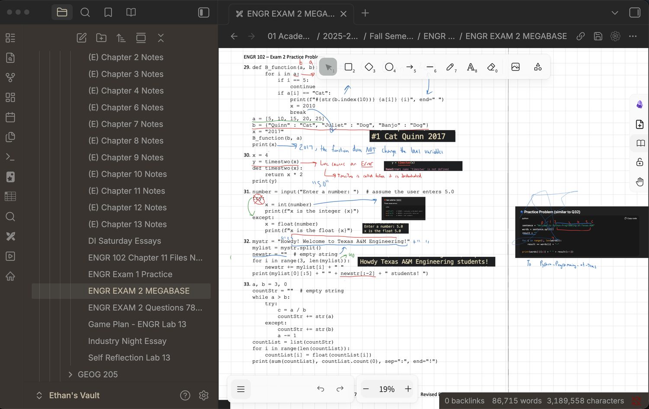Open the ENGR Exam 1 Practice note

(x=130, y=275)
